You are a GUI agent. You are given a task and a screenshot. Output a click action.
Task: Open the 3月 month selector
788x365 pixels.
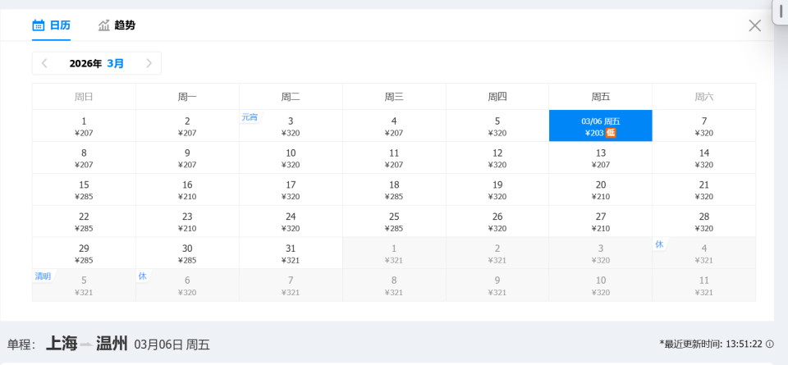click(x=116, y=63)
